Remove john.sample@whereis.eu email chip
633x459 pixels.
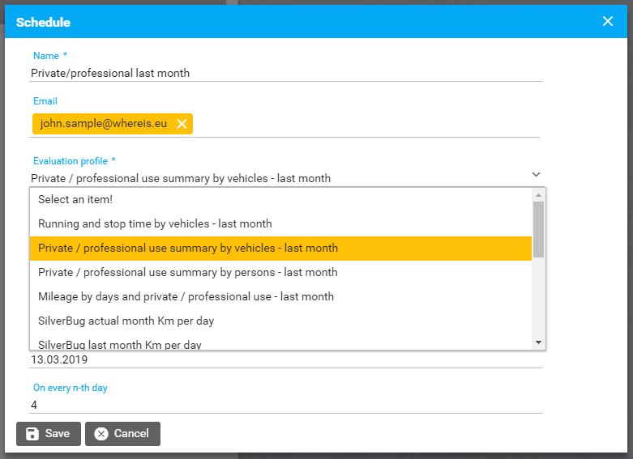click(182, 124)
